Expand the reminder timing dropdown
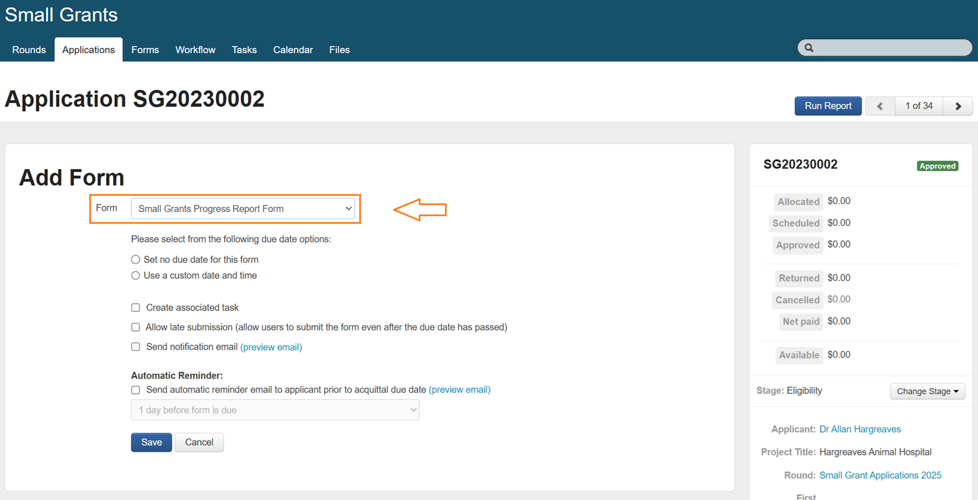This screenshot has height=500, width=978. [x=275, y=410]
